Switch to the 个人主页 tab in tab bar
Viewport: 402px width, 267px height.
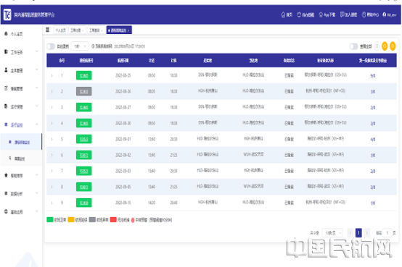pos(60,30)
